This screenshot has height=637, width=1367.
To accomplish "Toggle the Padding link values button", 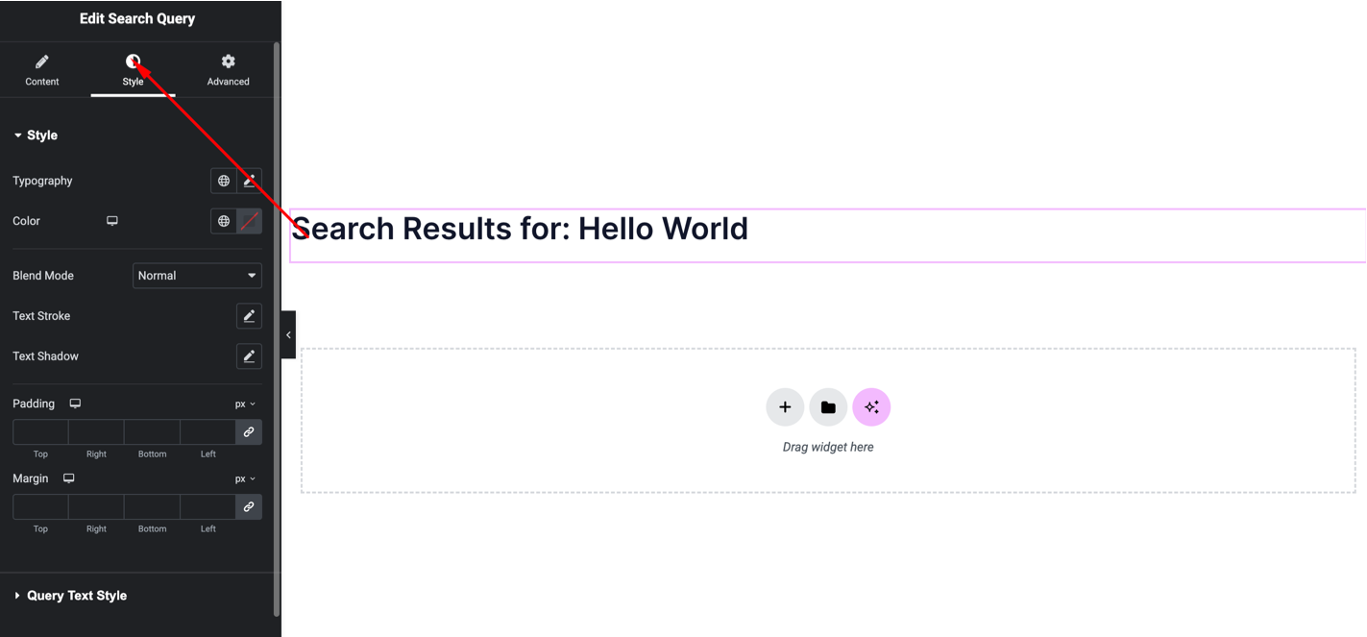I will click(249, 432).
